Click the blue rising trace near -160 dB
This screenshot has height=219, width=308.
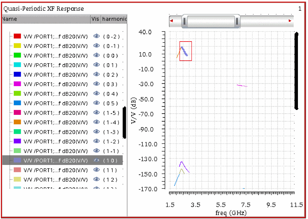pyautogui.click(x=177, y=180)
